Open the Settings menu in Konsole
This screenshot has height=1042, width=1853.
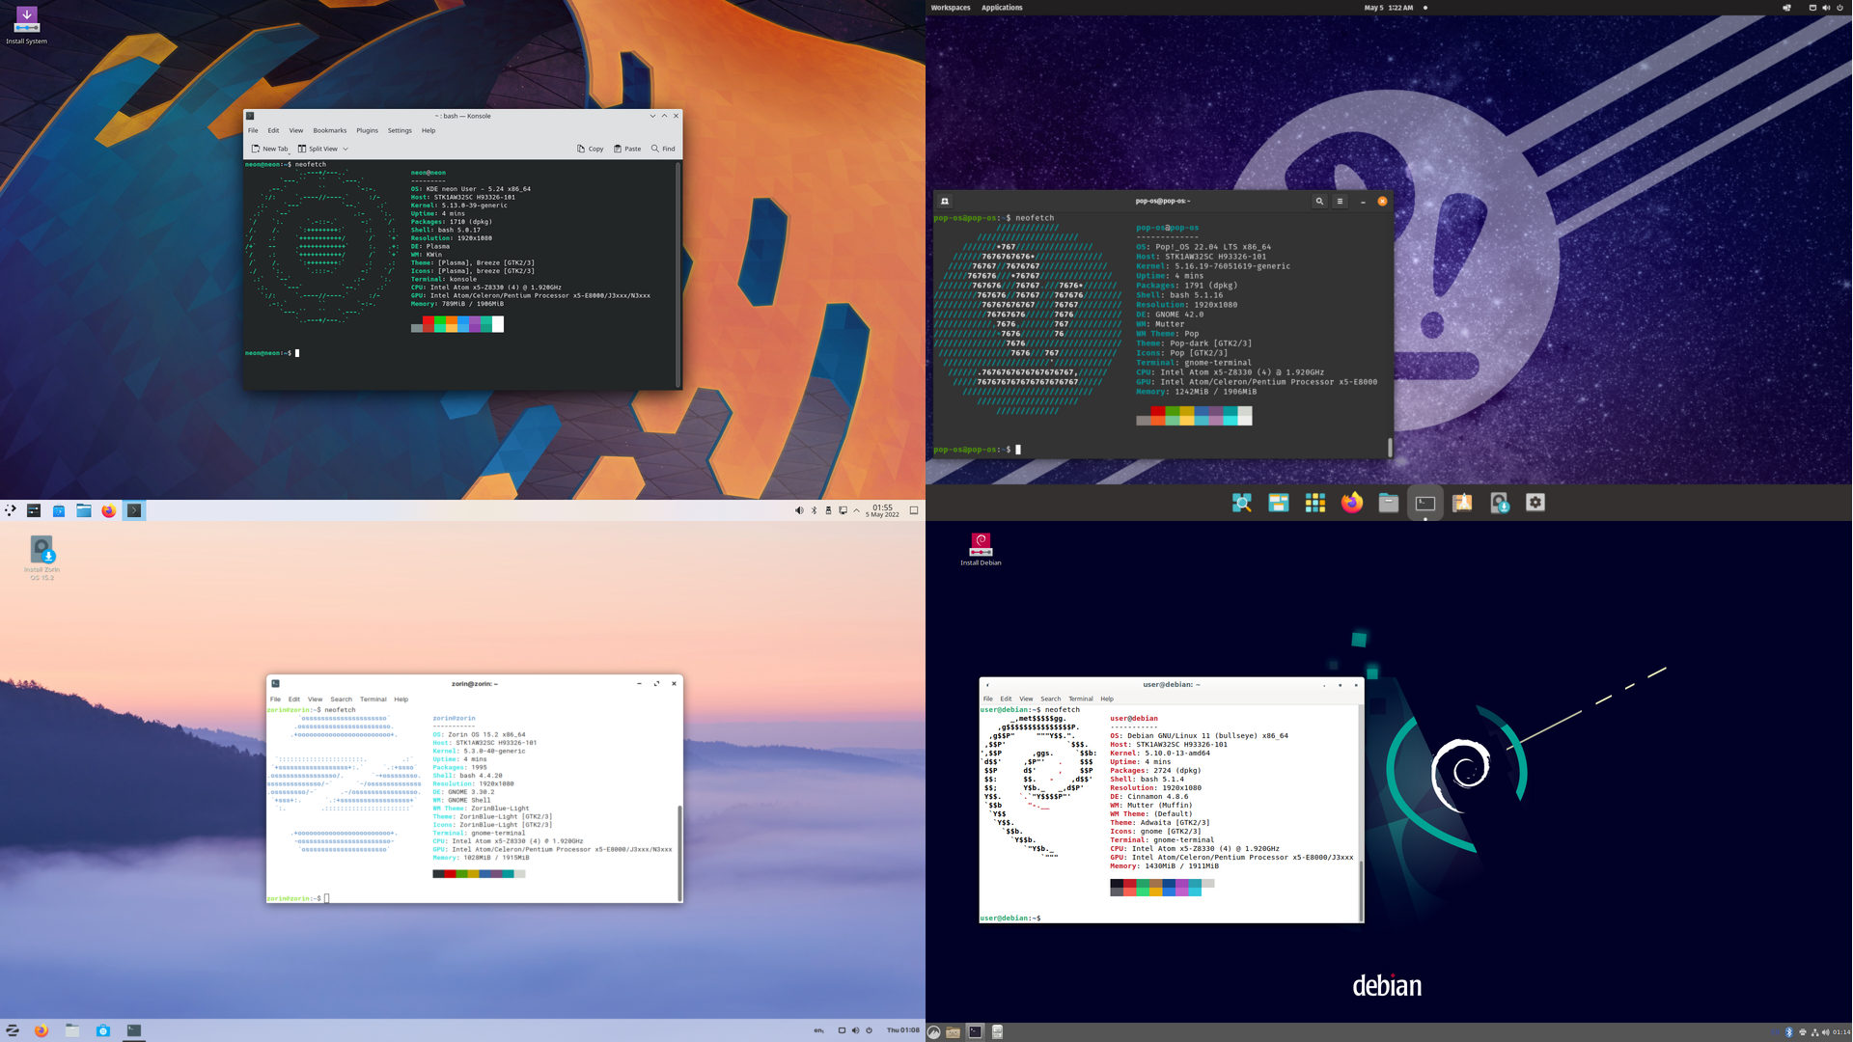pos(400,130)
